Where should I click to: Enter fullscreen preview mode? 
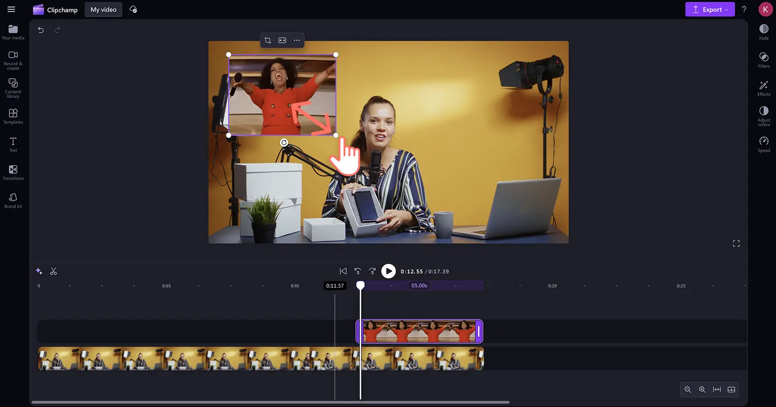pos(736,243)
